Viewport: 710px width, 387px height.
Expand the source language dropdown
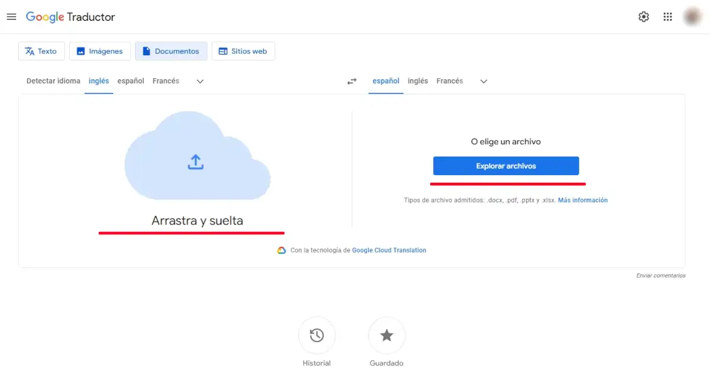pyautogui.click(x=199, y=81)
